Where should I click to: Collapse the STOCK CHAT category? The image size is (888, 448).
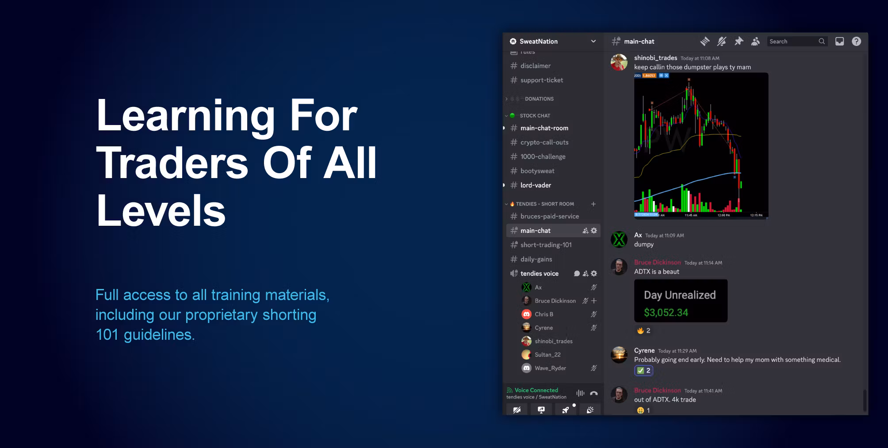pos(535,116)
